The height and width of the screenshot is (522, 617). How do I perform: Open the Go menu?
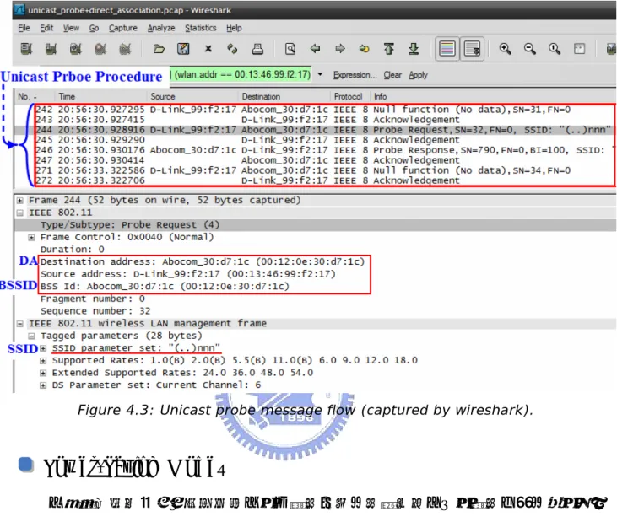pos(94,28)
